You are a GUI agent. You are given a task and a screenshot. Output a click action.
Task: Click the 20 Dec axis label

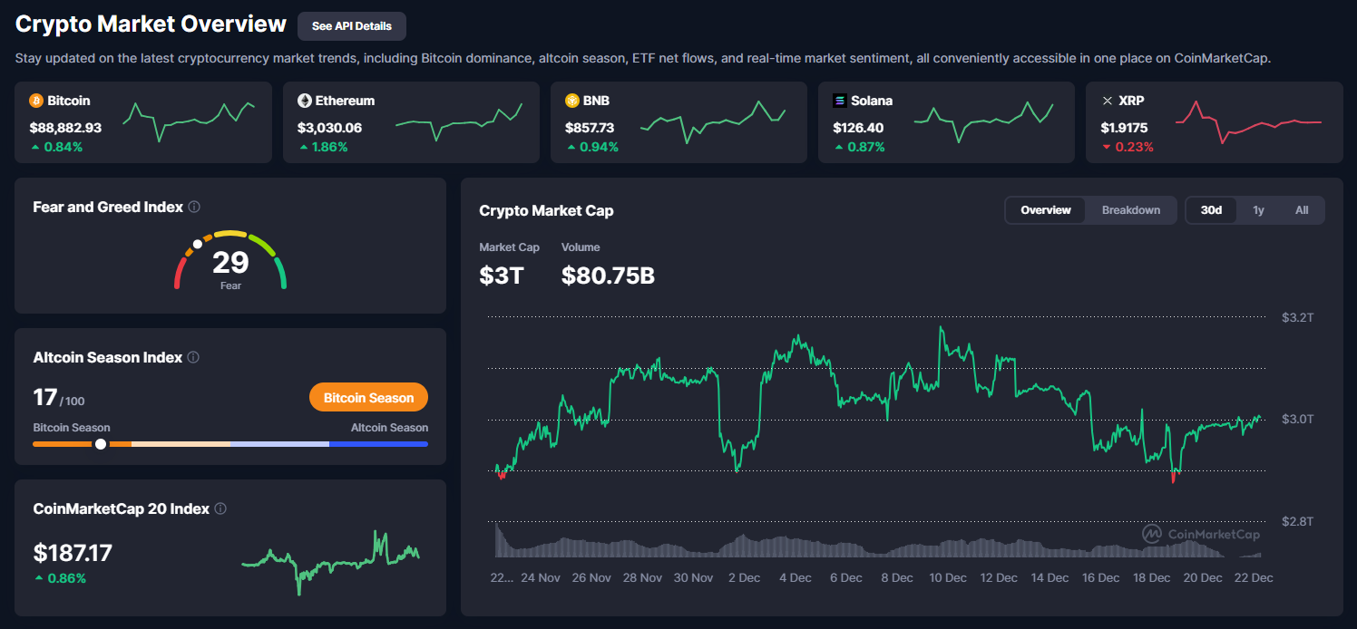point(1203,577)
